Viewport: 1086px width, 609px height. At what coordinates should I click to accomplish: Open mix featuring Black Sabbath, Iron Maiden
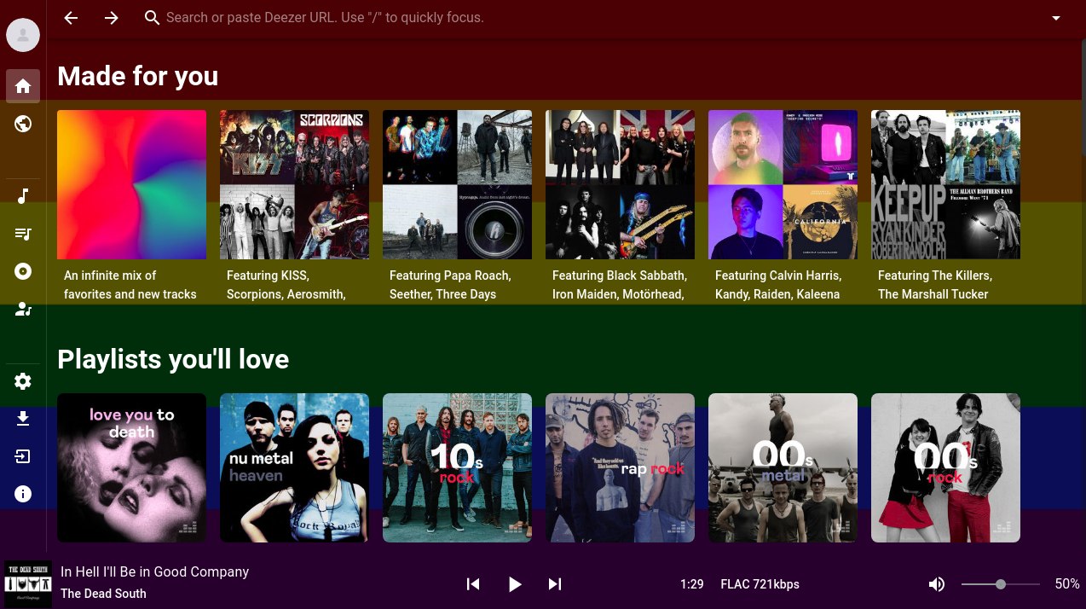click(620, 184)
